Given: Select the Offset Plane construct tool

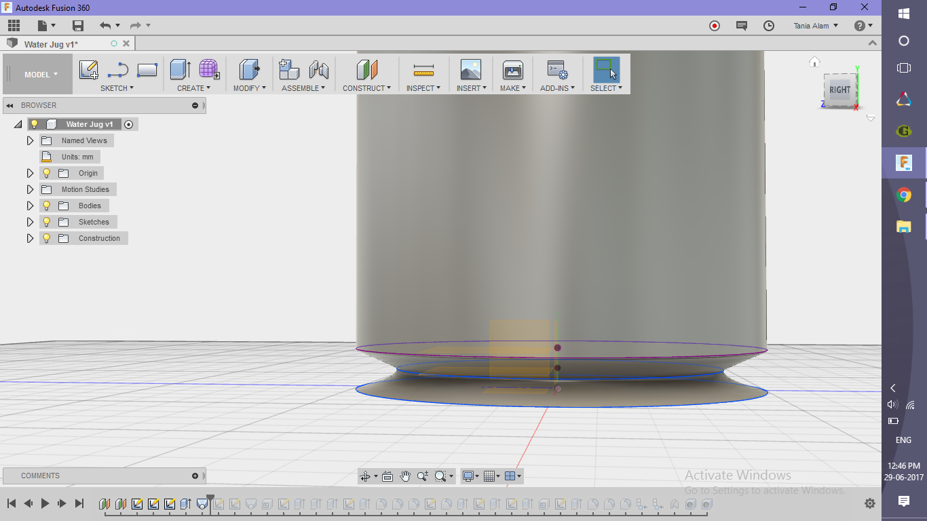Looking at the screenshot, I should coord(366,70).
